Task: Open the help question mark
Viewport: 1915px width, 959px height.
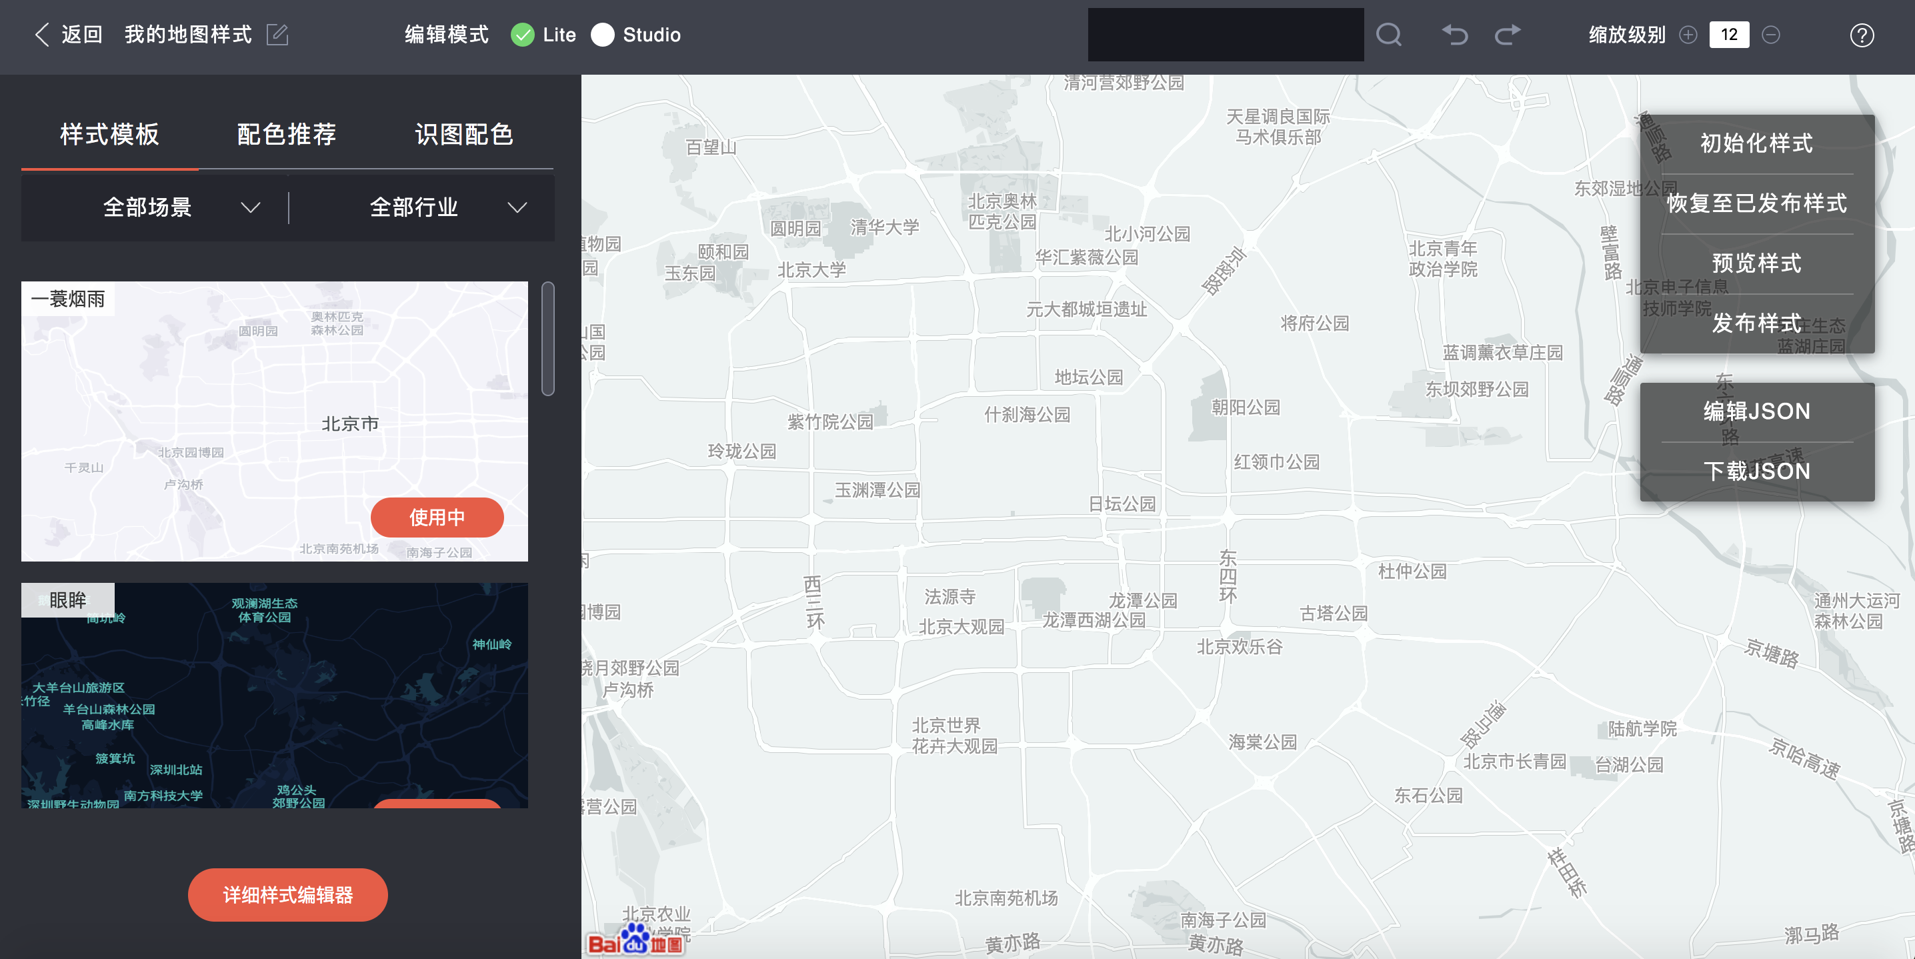Action: pos(1862,35)
